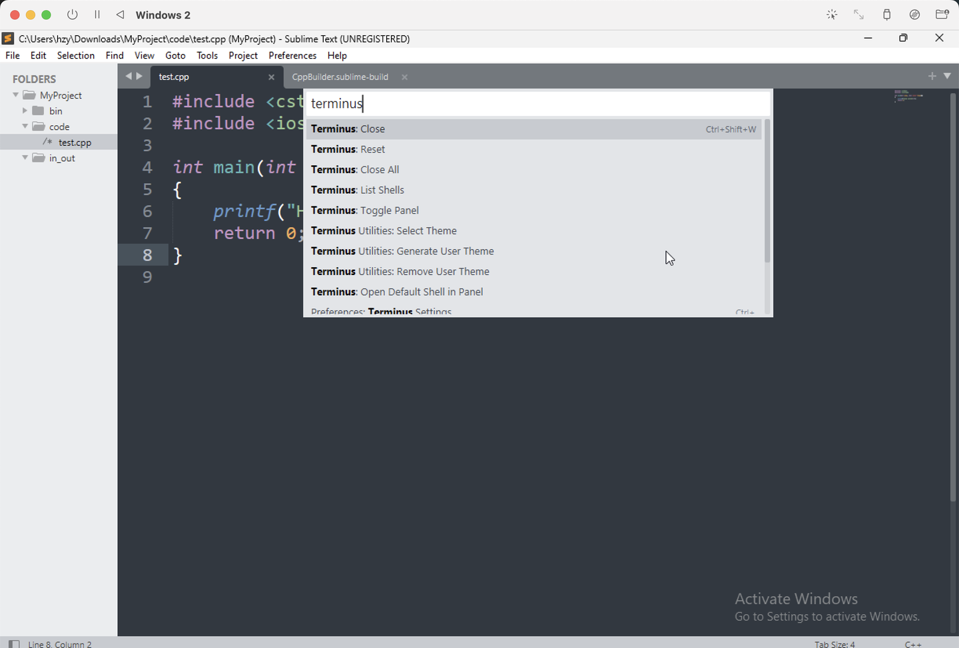Click the power icon in the VM toolbar
The width and height of the screenshot is (959, 648).
73,14
